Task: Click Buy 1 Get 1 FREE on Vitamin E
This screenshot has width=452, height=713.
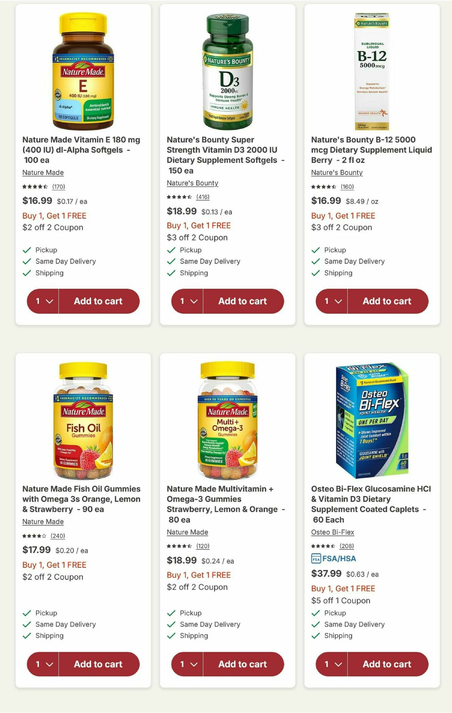Action: coord(55,216)
